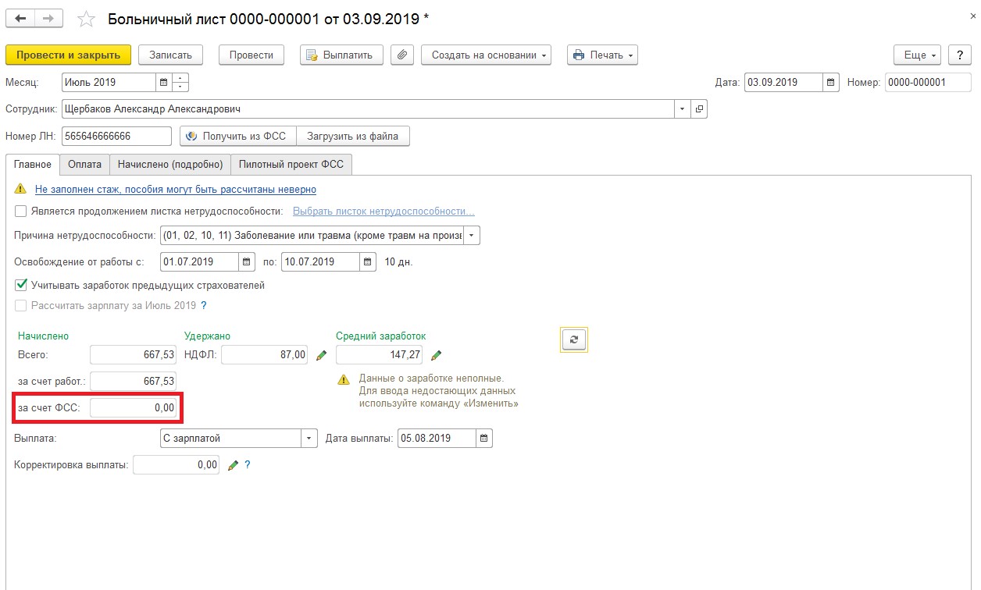This screenshot has width=981, height=590.
Task: Edit НДФЛ with the pencil icon
Action: pos(321,356)
